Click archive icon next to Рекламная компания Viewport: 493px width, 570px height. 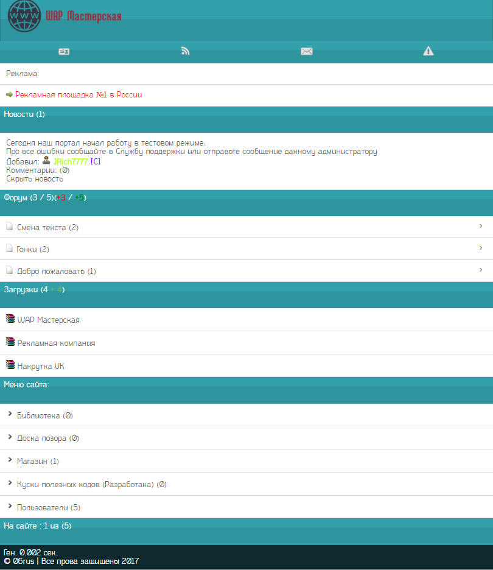pos(10,342)
